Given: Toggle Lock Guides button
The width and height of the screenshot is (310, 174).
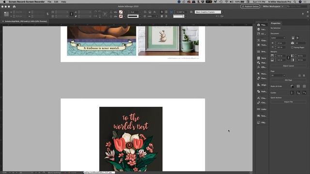Looking at the screenshot, I should coord(298,92).
